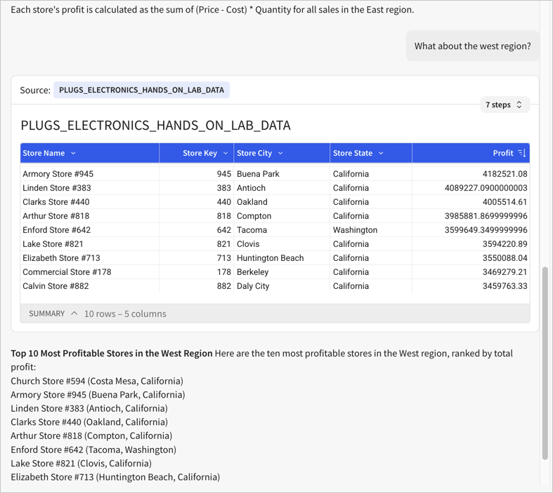Select the cell Armory Store #945
The height and width of the screenshot is (493, 553).
(x=89, y=174)
